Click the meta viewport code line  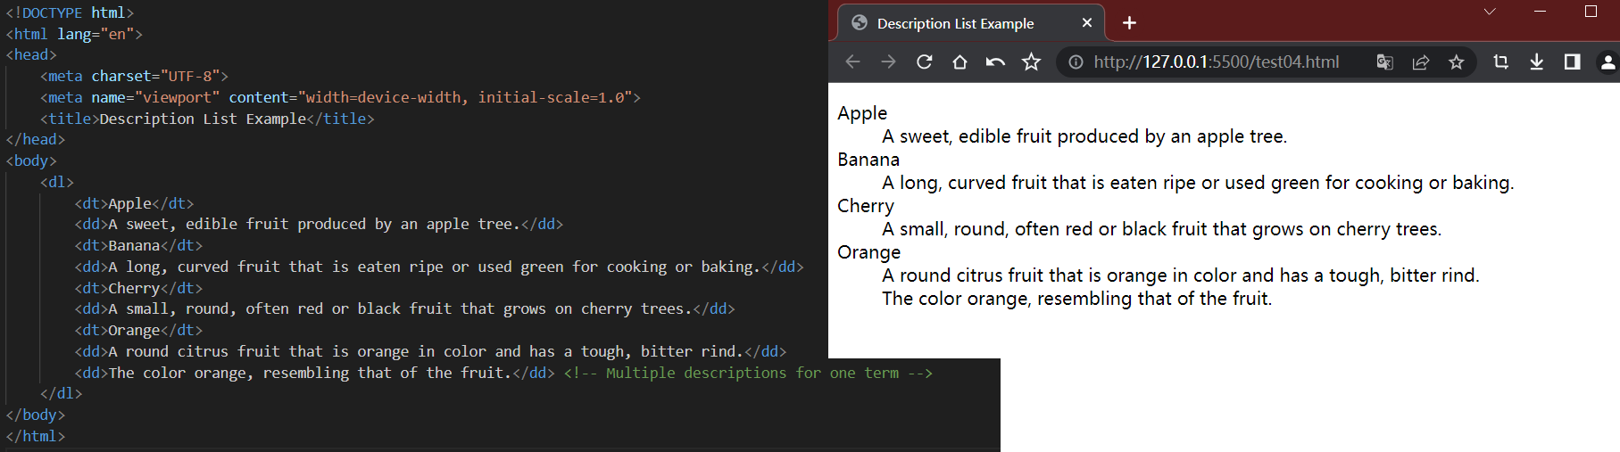tap(340, 97)
